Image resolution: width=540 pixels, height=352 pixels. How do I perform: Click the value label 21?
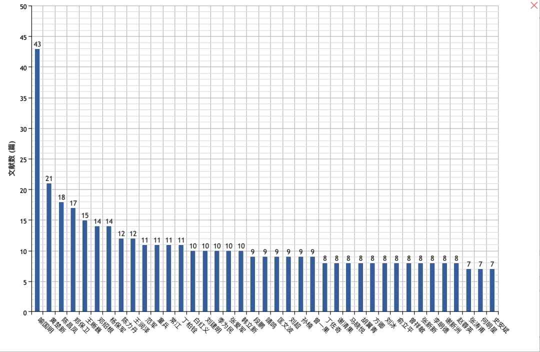point(49,178)
